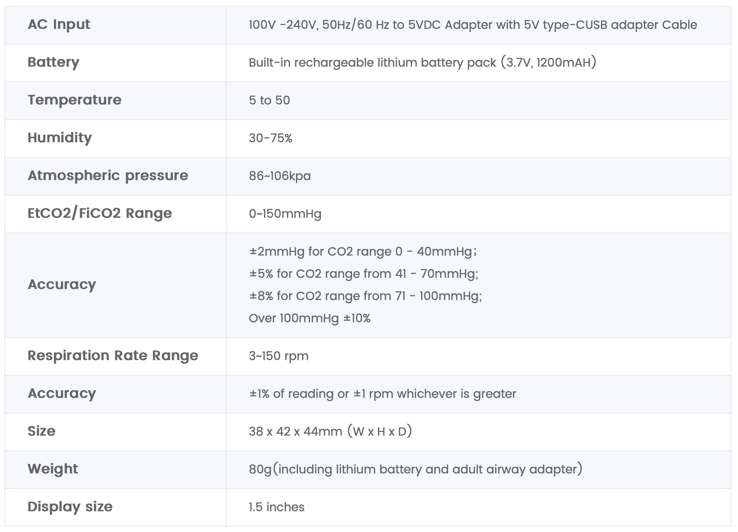Click the ±8% for 71 - 100mmHg line
The image size is (738, 532).
(365, 296)
